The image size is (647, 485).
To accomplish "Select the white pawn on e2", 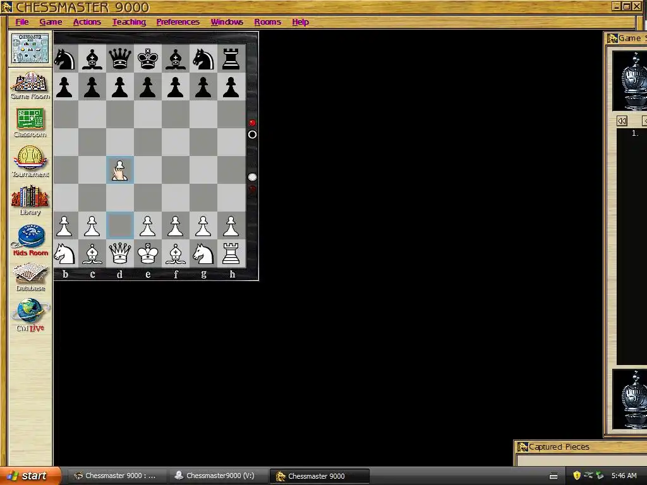I will (x=148, y=225).
